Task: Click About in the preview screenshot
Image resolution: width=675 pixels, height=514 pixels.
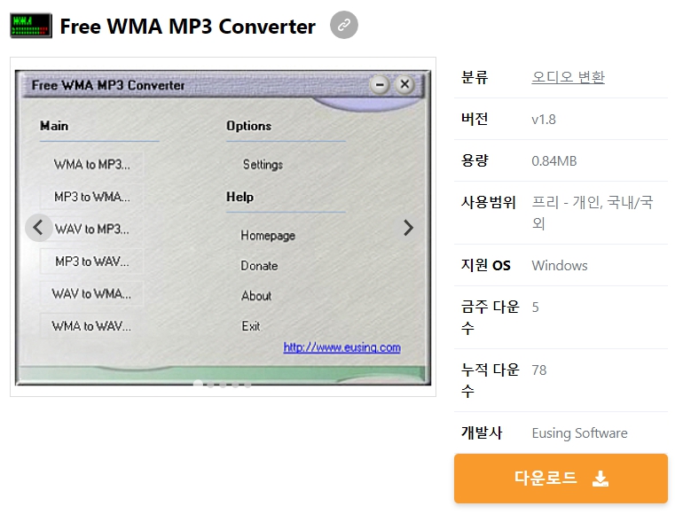Action: (x=256, y=295)
